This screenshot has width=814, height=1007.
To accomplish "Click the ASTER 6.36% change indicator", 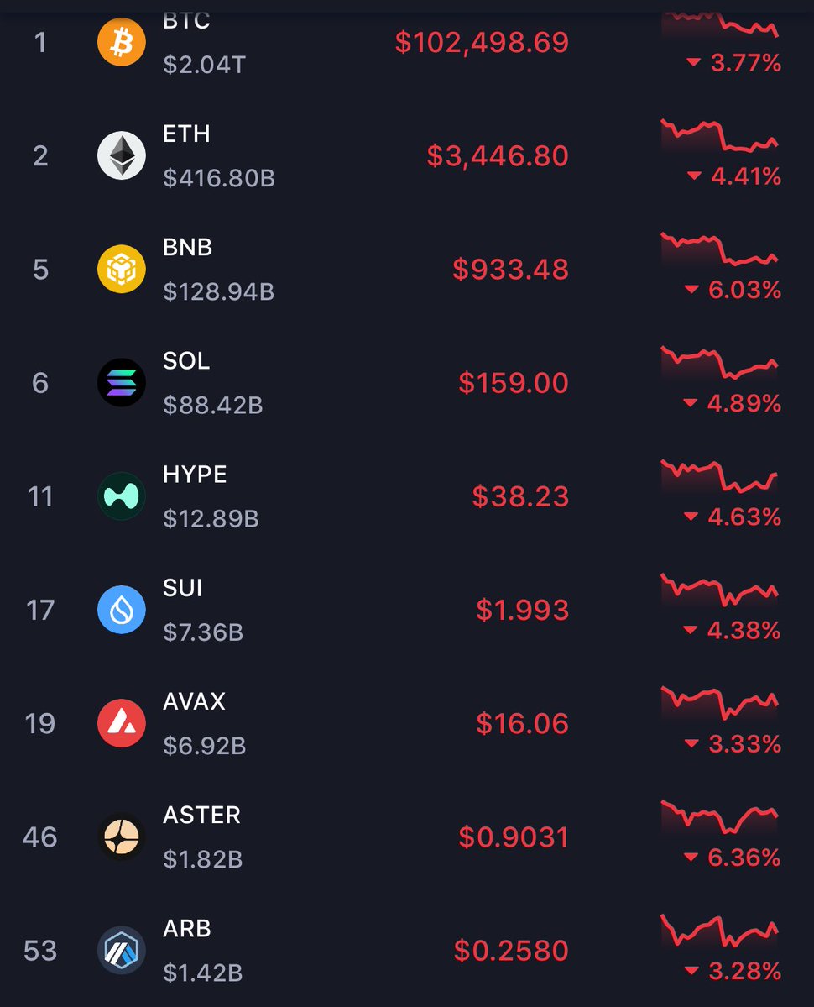I will coord(733,858).
